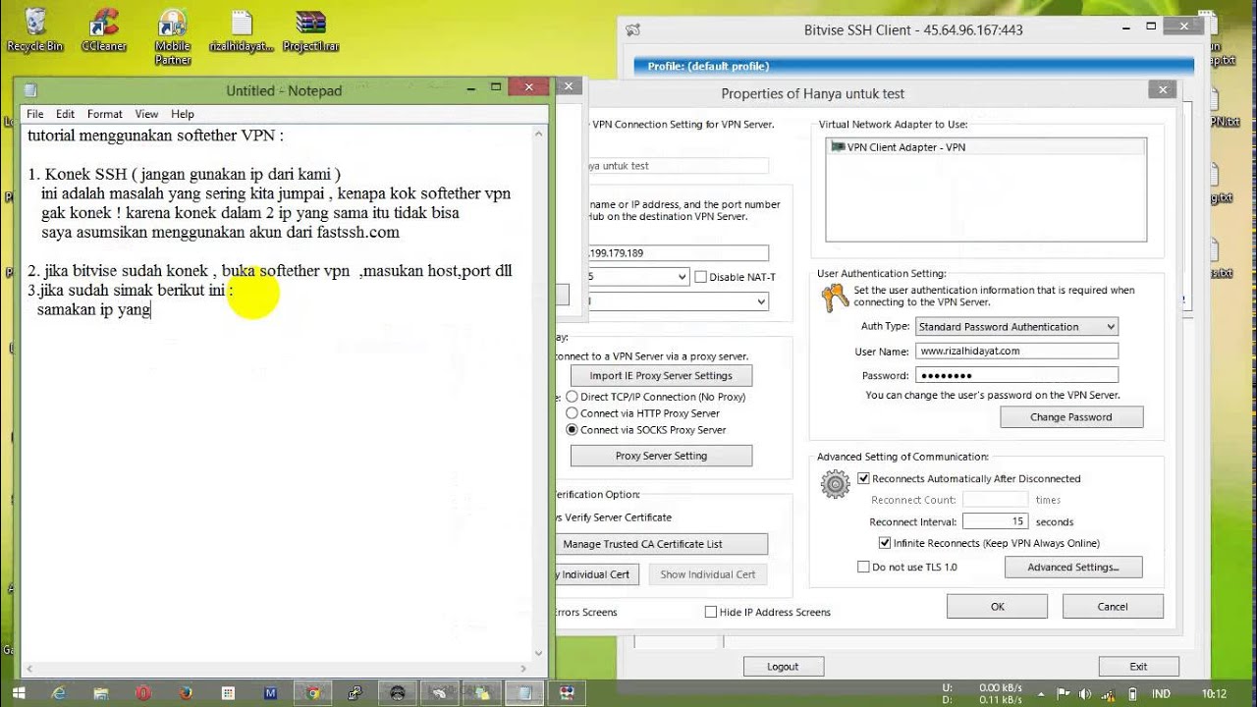Confirm the Properties dialog with OK
The height and width of the screenshot is (707, 1257).
pos(998,607)
